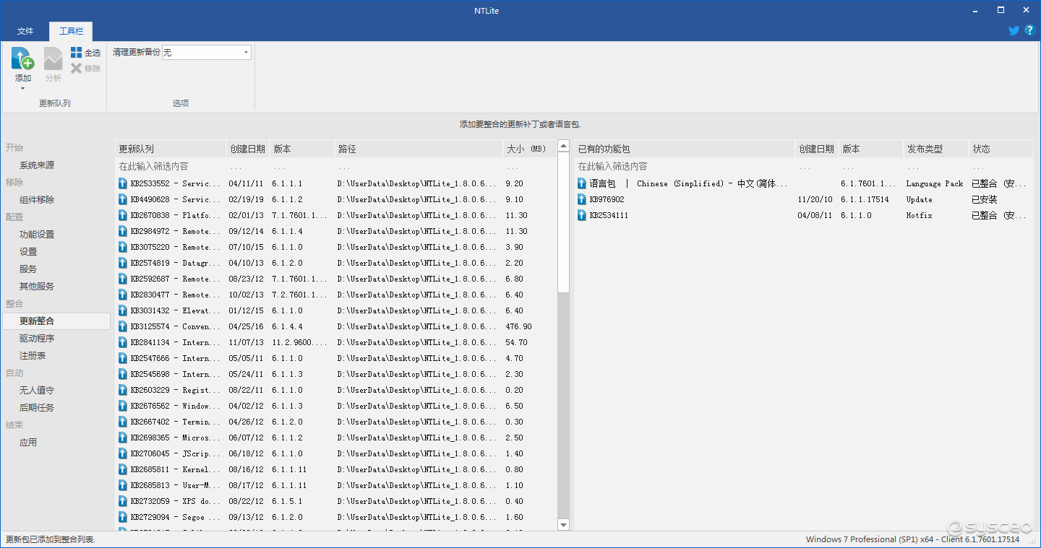This screenshot has height=548, width=1041.
Task: Click the update queue scrollbar down arrow
Action: click(564, 525)
